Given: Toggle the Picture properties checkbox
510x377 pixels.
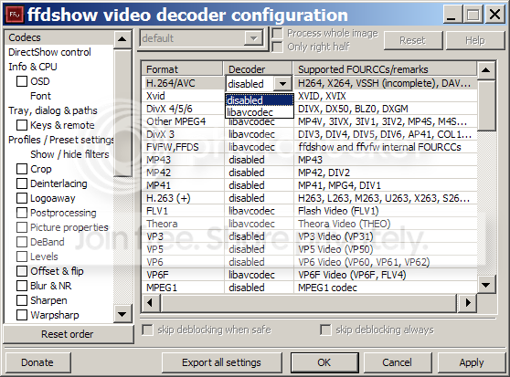Looking at the screenshot, I should (x=22, y=227).
